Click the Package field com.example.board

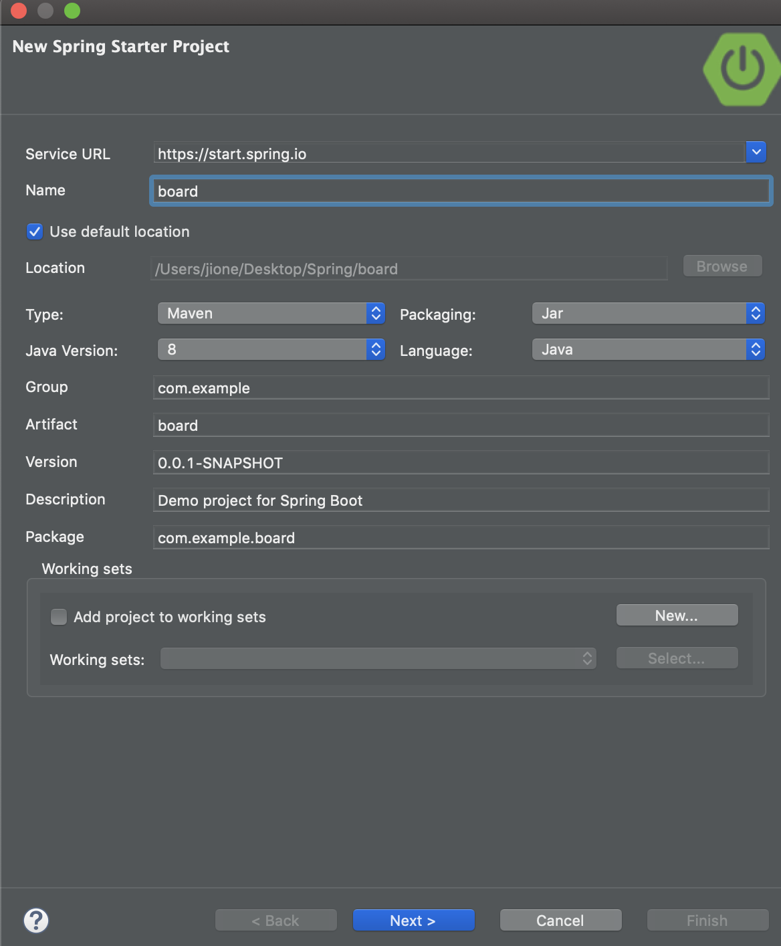point(461,537)
